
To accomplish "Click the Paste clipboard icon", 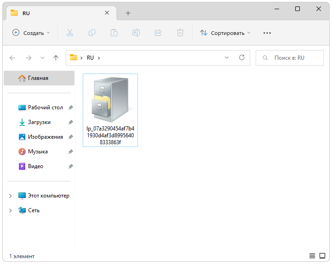I will (x=114, y=33).
